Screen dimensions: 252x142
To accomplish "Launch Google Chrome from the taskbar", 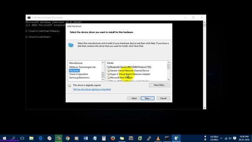I will point(67,138).
